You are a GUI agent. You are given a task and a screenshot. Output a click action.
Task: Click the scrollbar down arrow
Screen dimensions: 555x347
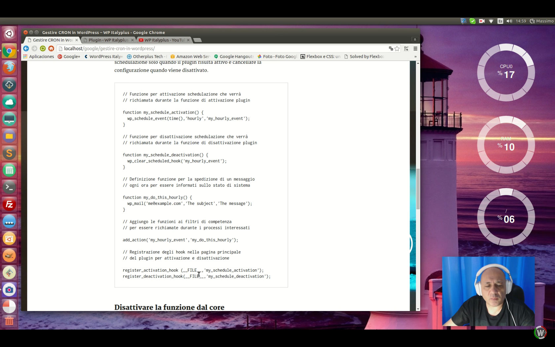coord(418,309)
